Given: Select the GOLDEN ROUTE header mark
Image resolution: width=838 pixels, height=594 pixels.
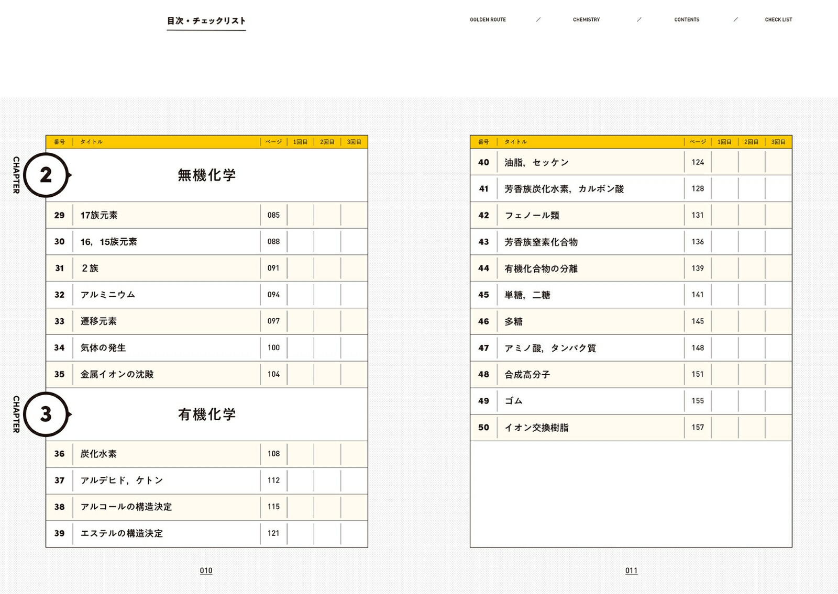Looking at the screenshot, I should [488, 20].
